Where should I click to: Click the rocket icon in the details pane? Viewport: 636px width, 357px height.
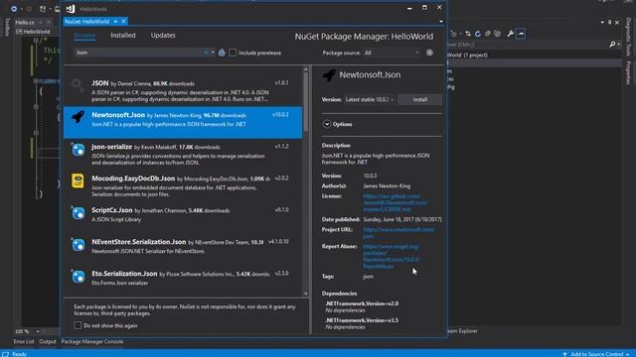[329, 75]
